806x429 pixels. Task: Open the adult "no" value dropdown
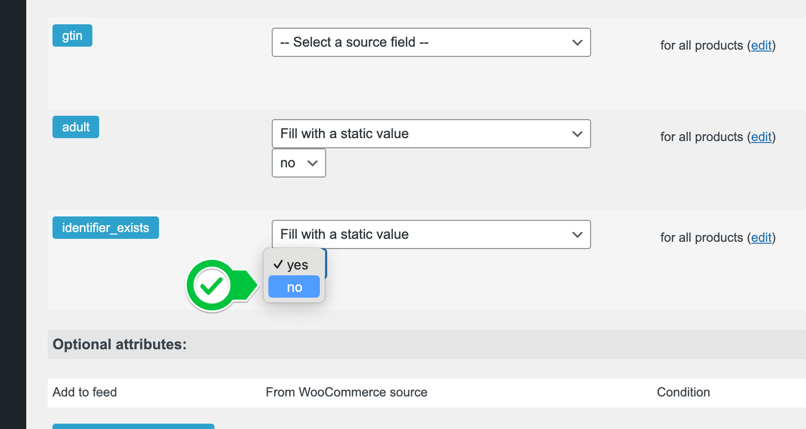[x=299, y=163]
